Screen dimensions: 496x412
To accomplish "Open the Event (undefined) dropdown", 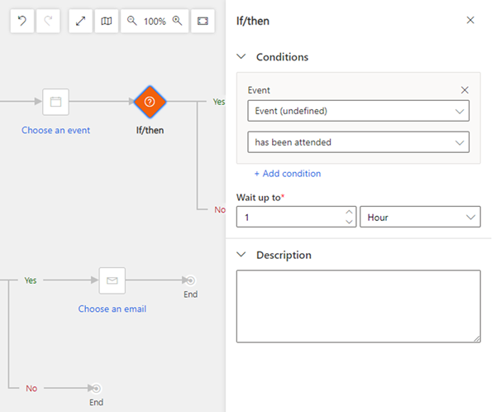I will coord(358,111).
